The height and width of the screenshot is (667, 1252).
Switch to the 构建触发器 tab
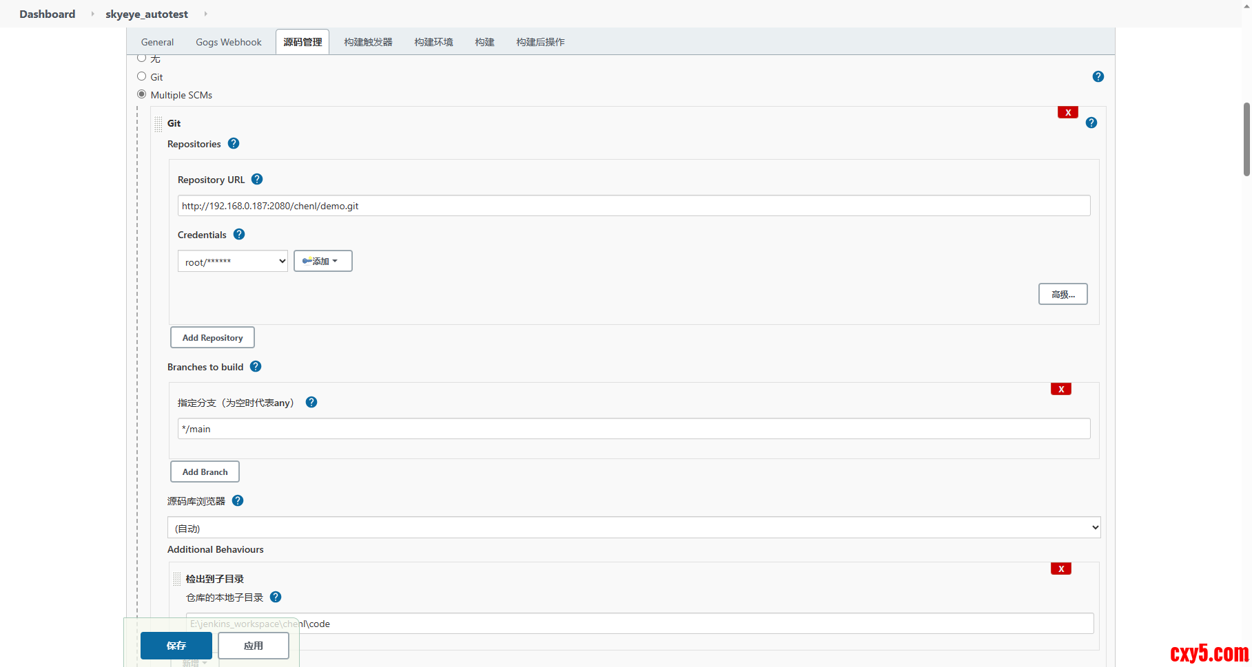(x=368, y=42)
